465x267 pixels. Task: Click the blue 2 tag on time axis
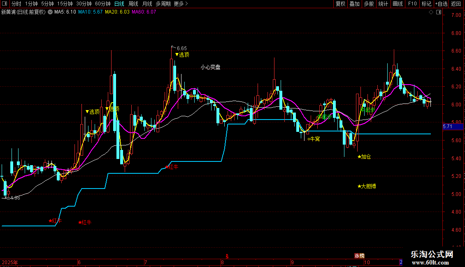401,262
